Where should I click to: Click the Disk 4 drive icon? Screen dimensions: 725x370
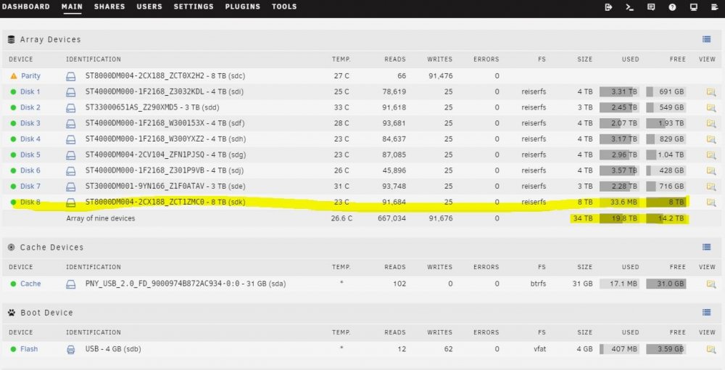(71, 139)
